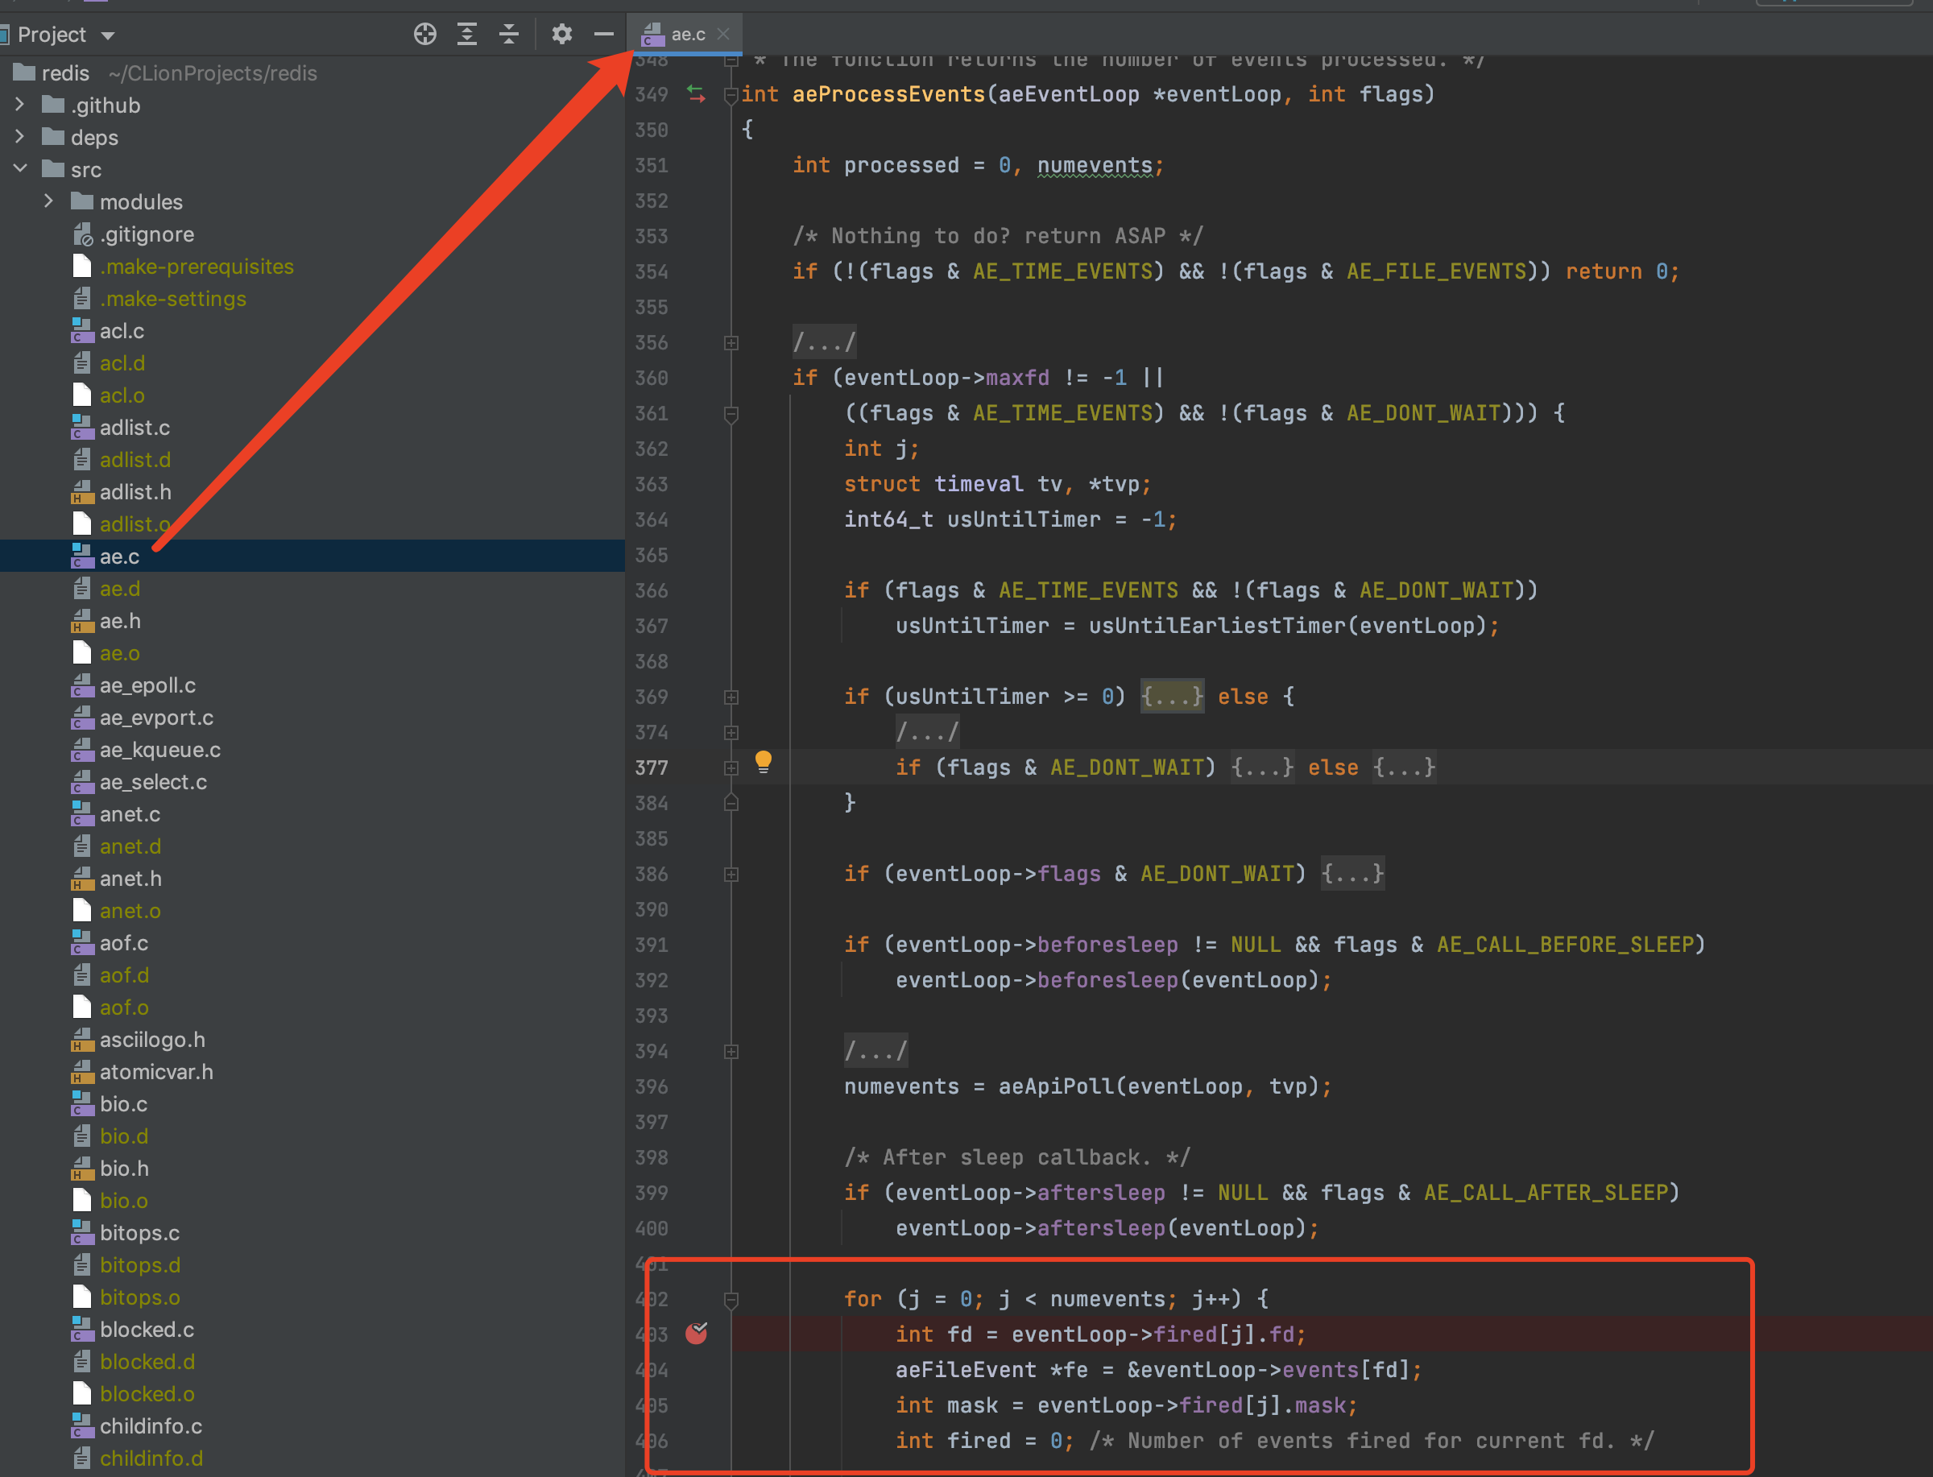The height and width of the screenshot is (1477, 1933).
Task: Click the folded {...} after usUntilTimer condition
Action: 1172,697
